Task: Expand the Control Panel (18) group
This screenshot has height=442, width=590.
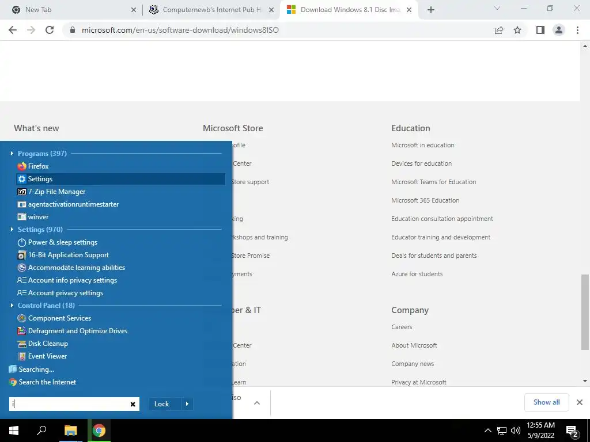Action: [x=12, y=305]
